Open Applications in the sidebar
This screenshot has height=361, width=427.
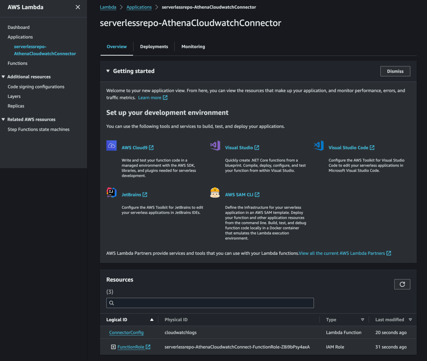pos(20,37)
